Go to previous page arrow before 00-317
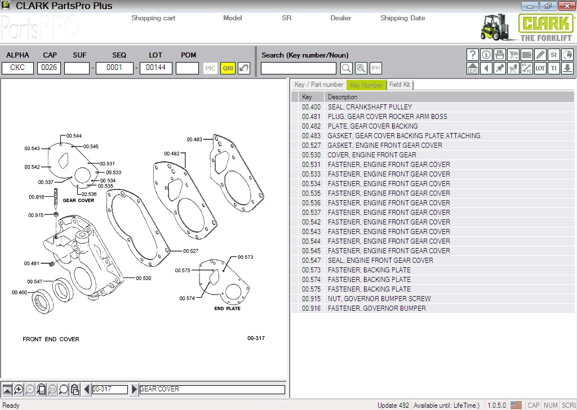Screen dimensions: 577x410 click(x=87, y=389)
